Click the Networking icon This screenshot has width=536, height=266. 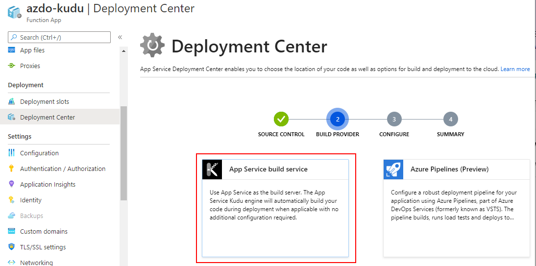tap(12, 263)
